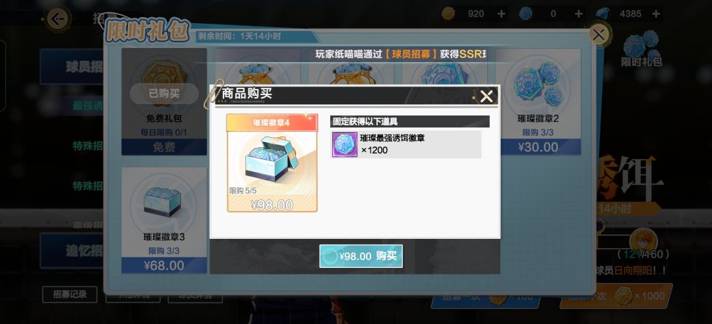Viewport: 712px width, 324px height.
Task: Switch to the 追忆招募 tab
Action: (x=72, y=250)
